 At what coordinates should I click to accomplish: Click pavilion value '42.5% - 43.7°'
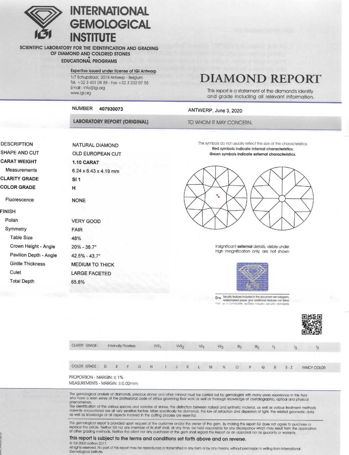coord(86,256)
